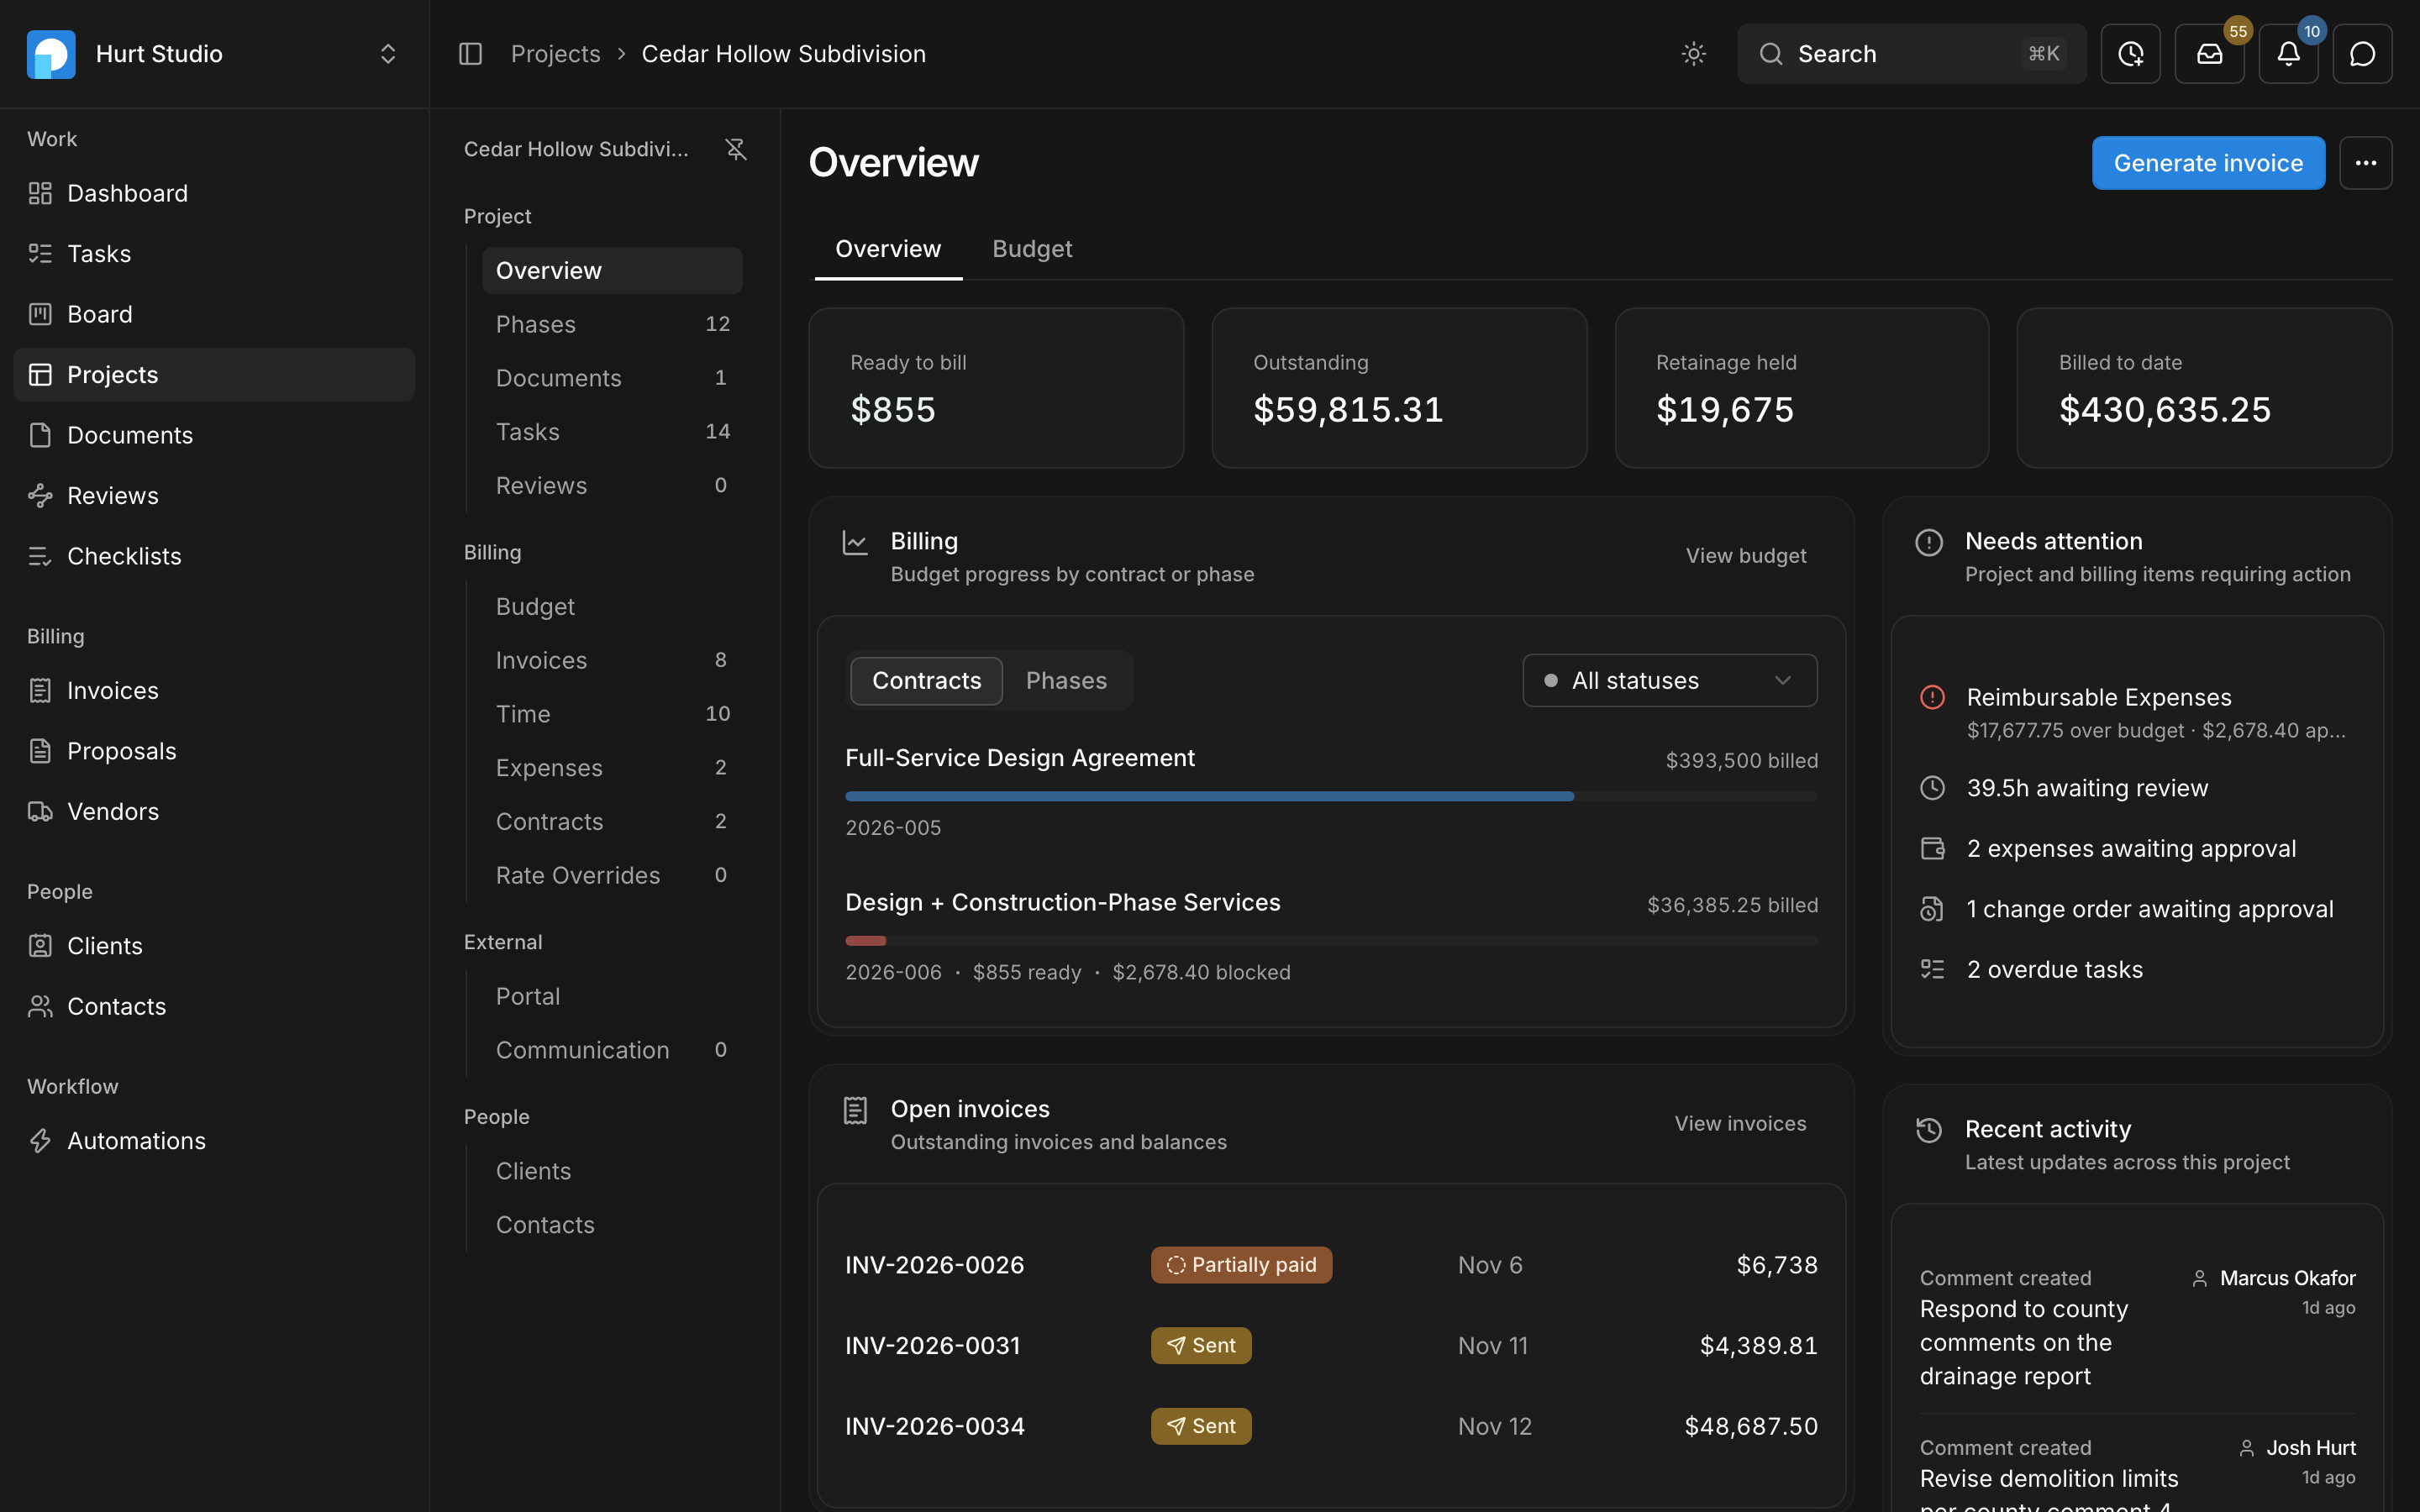Click 2 overdue tasks item
Screen dimensions: 2420x1512
2137,970
